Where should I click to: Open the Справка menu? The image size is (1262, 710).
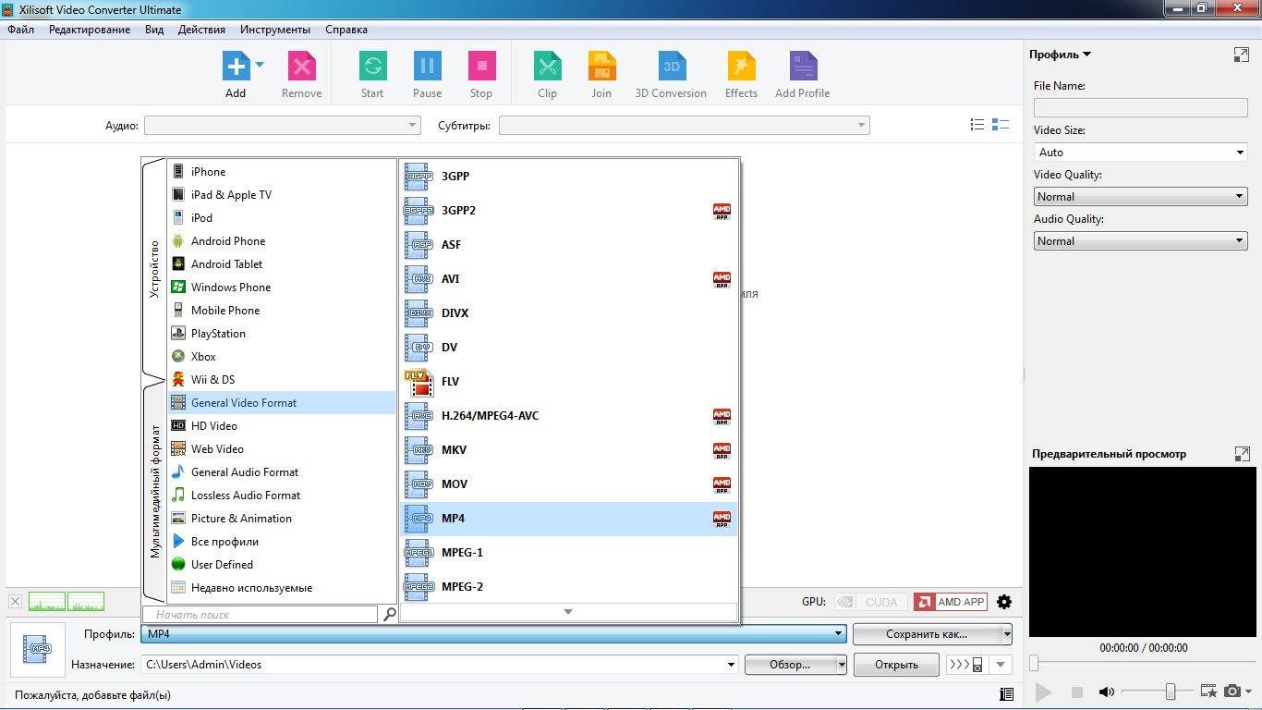(346, 30)
